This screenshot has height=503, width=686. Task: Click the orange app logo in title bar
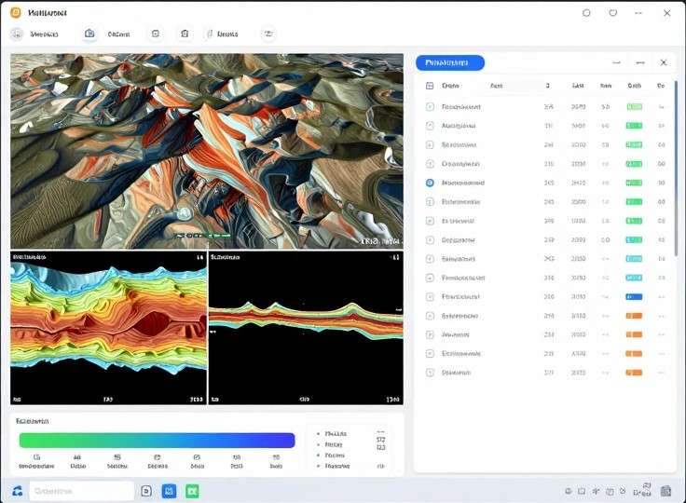[16, 13]
